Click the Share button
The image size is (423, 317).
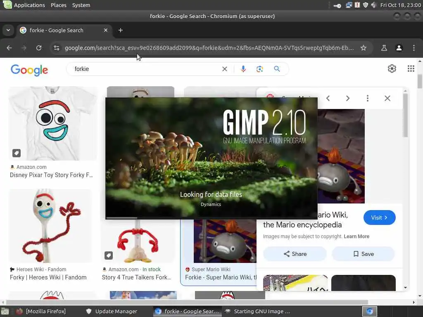click(295, 254)
